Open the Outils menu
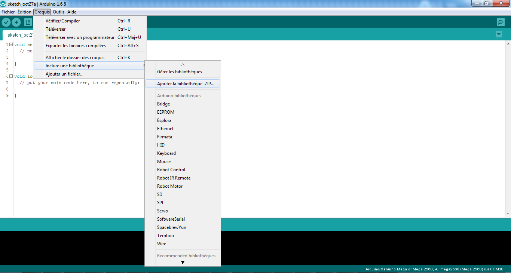The width and height of the screenshot is (511, 273). (59, 12)
